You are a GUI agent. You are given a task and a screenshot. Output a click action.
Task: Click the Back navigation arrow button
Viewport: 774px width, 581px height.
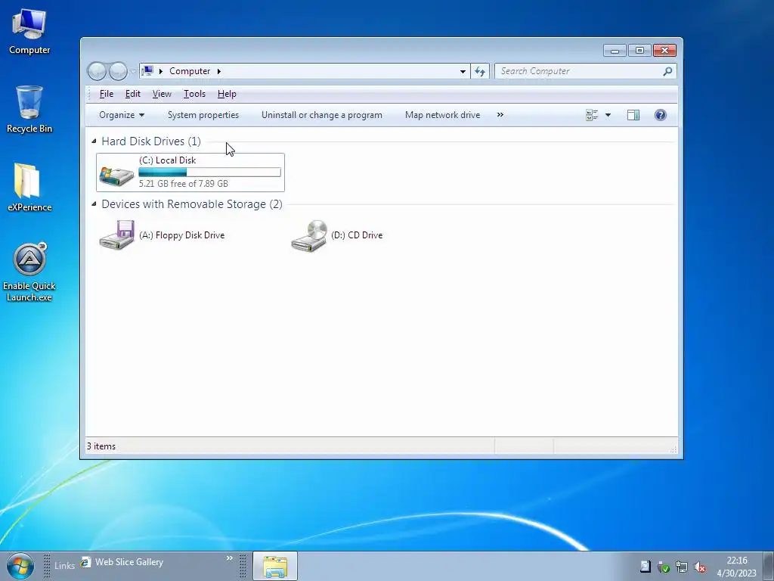[97, 71]
